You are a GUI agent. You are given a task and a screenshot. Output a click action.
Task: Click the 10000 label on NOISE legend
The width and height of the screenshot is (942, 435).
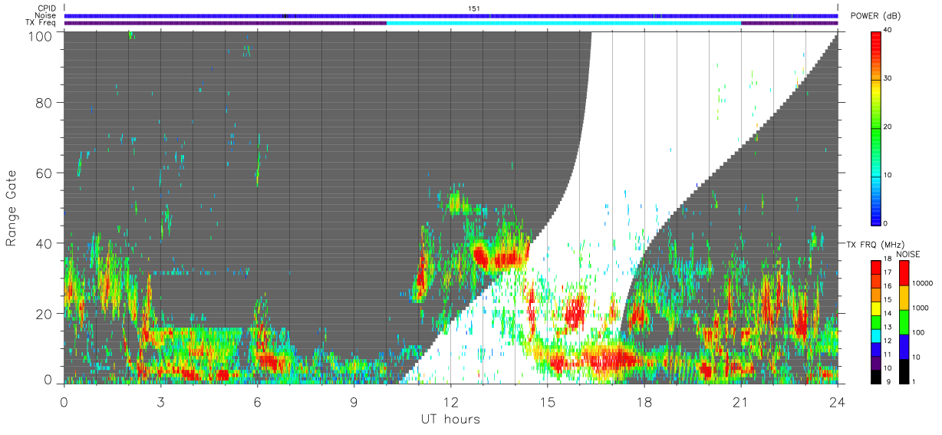tap(923, 283)
